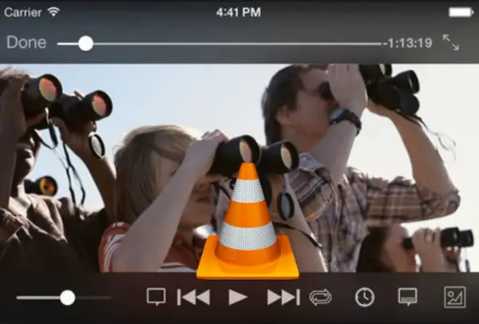This screenshot has height=324, width=479.
Task: Open the video filters picture icon
Action: [455, 297]
